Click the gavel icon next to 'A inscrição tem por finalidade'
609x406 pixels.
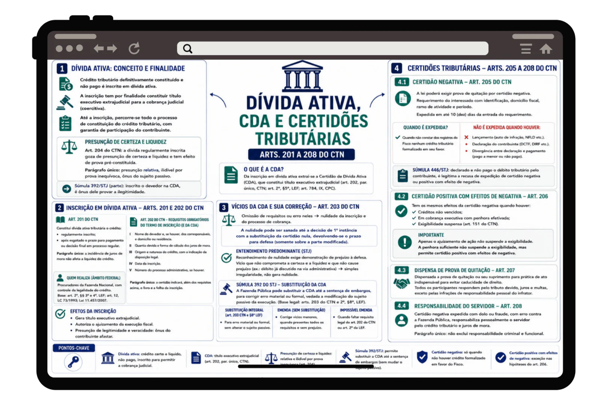pyautogui.click(x=65, y=102)
